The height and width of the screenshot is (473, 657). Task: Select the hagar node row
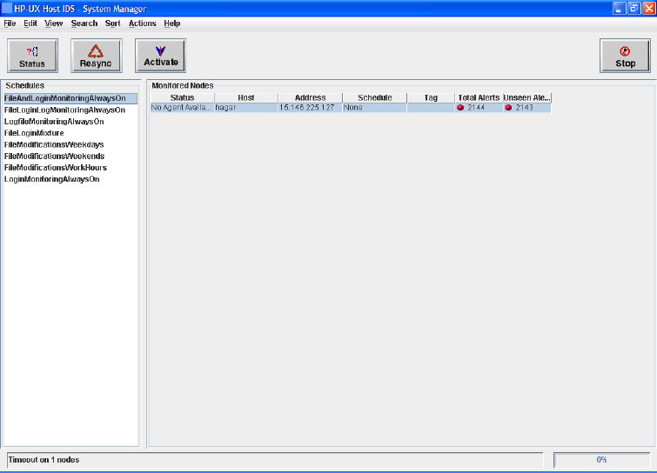click(246, 108)
